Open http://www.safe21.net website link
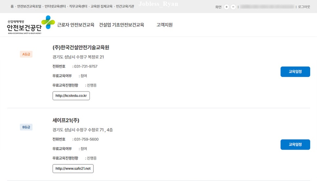Screen dimensions: 317x181 (73, 169)
